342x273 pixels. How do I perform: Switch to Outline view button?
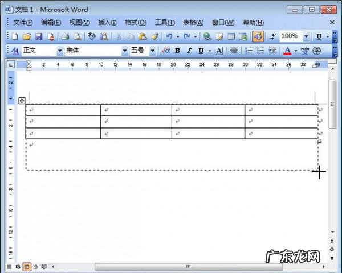click(35, 267)
